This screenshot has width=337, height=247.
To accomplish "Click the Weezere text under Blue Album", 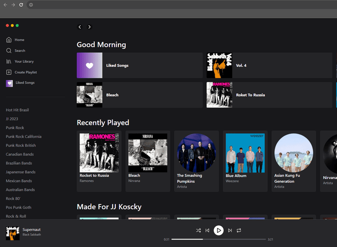I will coord(232,181).
